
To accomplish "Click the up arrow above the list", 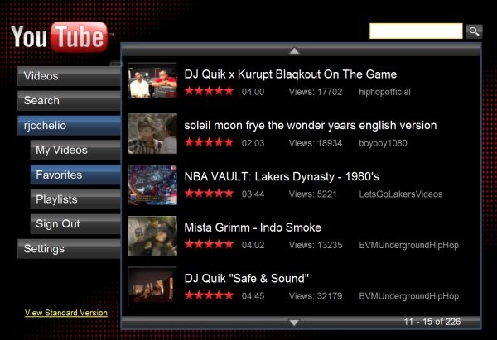I will pos(294,50).
